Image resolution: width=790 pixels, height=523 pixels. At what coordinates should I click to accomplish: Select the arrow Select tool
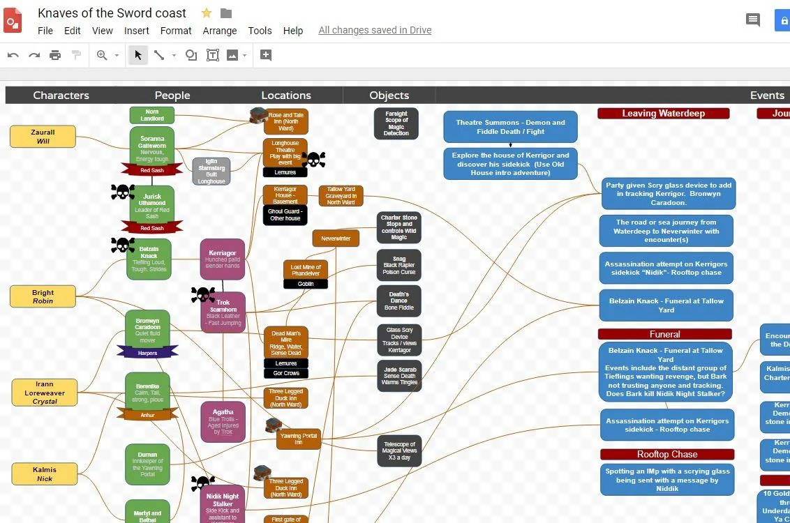point(138,55)
